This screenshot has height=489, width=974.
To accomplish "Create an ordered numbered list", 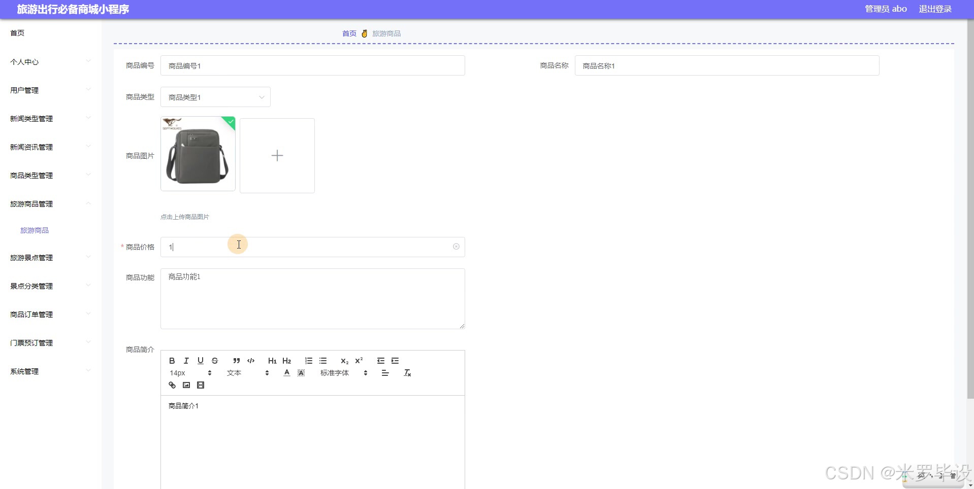I will click(308, 361).
